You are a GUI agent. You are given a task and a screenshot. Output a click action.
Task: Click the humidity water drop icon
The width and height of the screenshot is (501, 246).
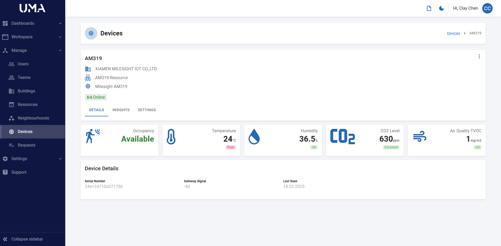pyautogui.click(x=254, y=137)
